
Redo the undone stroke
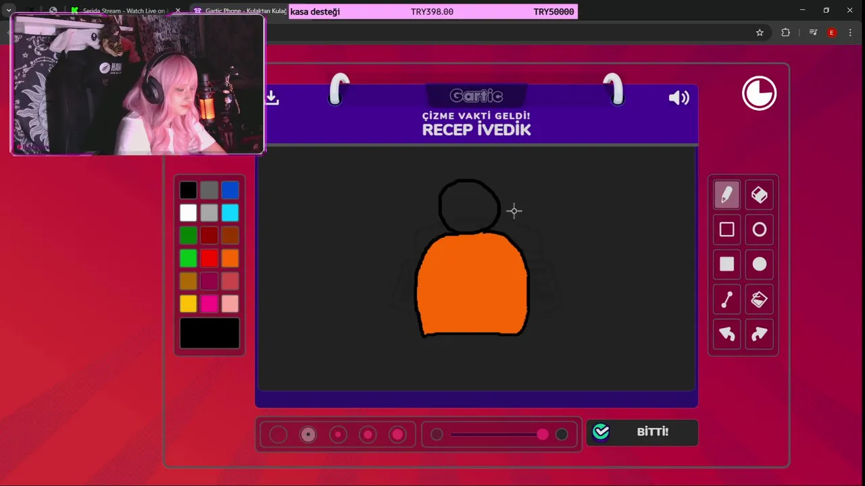pos(760,333)
